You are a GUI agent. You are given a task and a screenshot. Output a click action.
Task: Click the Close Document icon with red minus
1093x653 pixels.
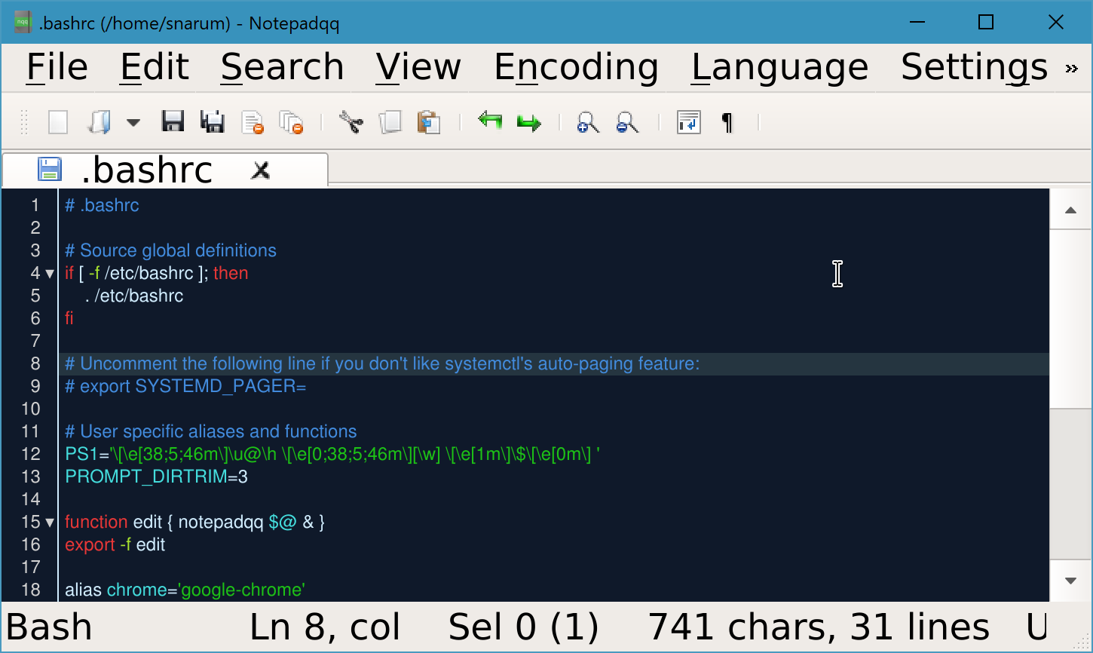[253, 121]
